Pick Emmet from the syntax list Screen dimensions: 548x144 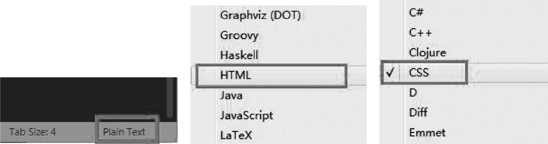pos(427,133)
